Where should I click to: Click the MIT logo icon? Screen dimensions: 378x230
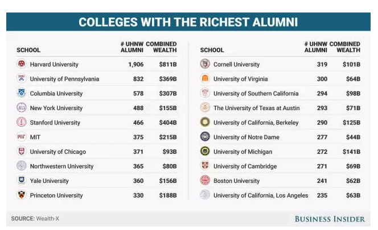[x=22, y=137]
